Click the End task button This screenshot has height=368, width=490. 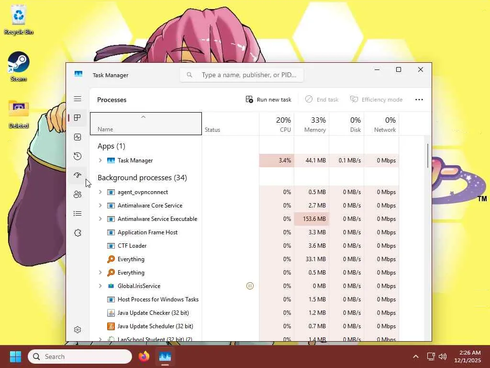pos(322,100)
